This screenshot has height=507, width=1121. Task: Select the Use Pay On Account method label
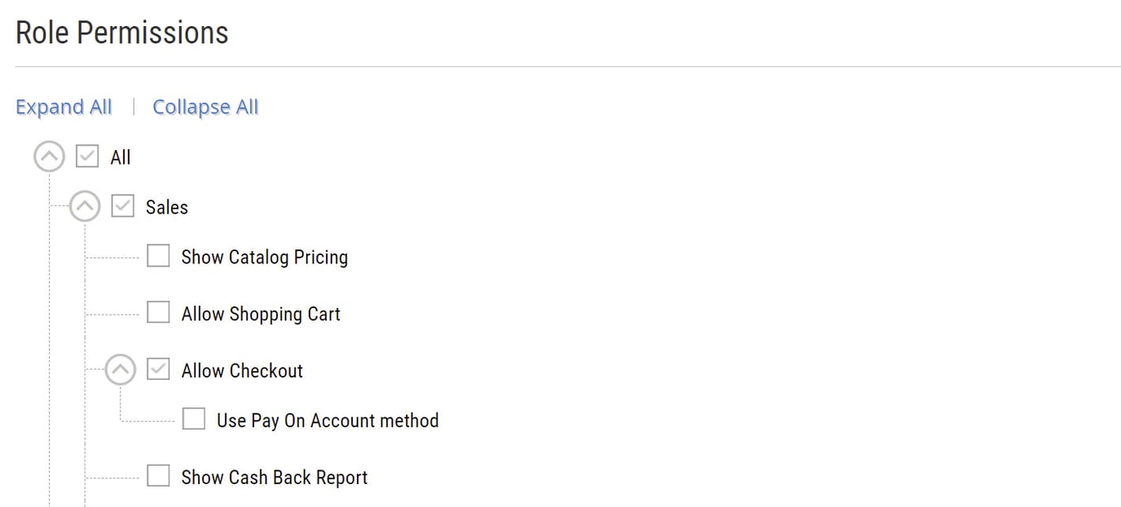pyautogui.click(x=328, y=420)
